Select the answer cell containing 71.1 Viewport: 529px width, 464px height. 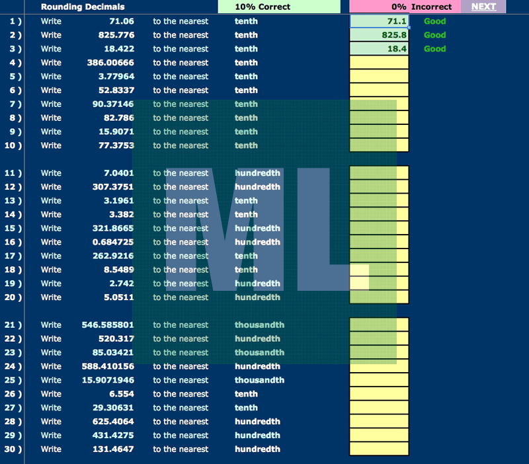click(x=379, y=21)
